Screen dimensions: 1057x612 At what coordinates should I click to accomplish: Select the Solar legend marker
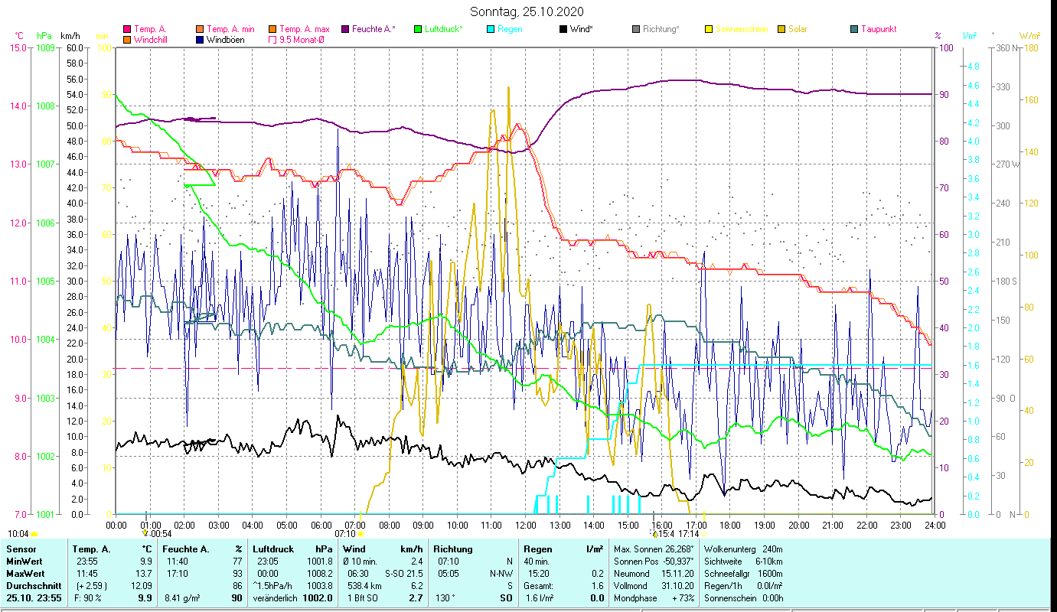tap(781, 30)
